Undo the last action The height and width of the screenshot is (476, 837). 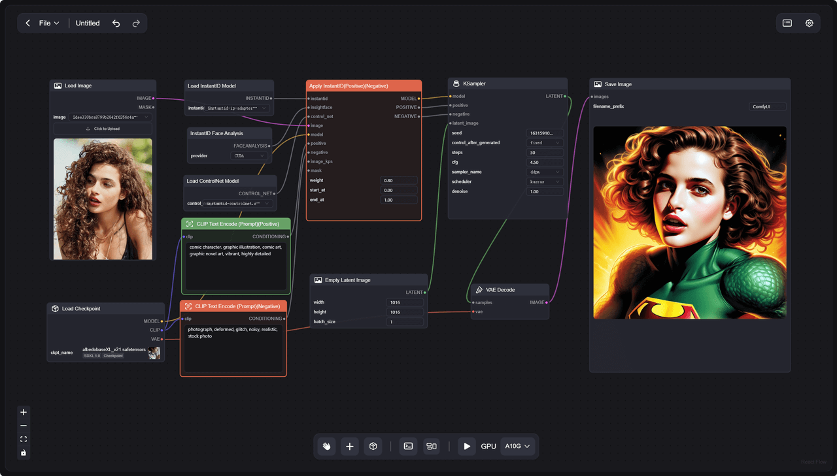116,23
